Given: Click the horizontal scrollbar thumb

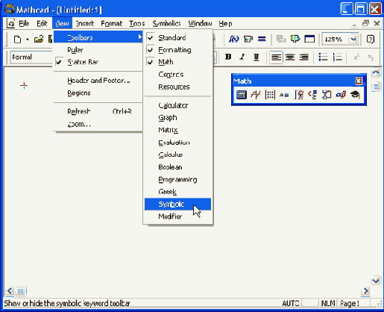Looking at the screenshot, I should tap(21, 290).
